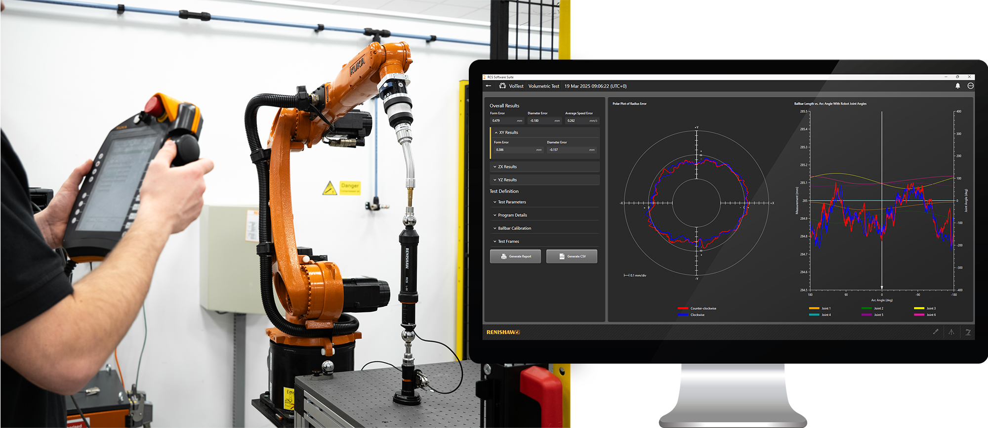Collapse the XY Results section
This screenshot has height=428, width=988.
496,132
